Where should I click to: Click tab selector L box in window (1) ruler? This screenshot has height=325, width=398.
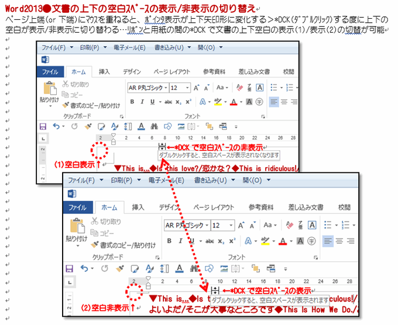coord(44,139)
